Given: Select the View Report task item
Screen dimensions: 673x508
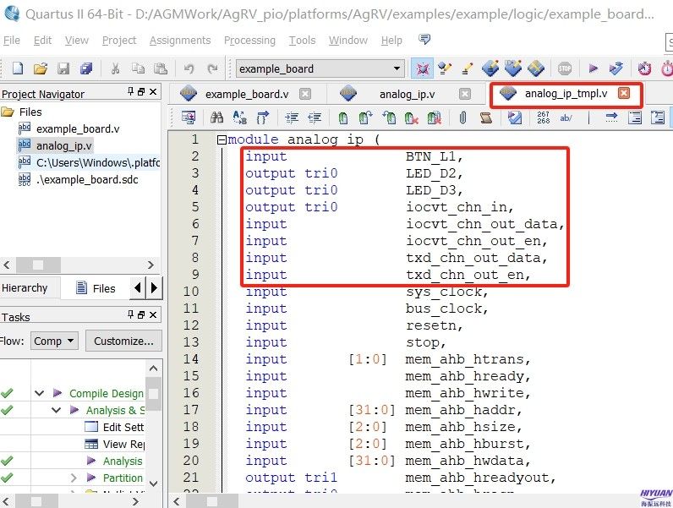Looking at the screenshot, I should point(123,444).
